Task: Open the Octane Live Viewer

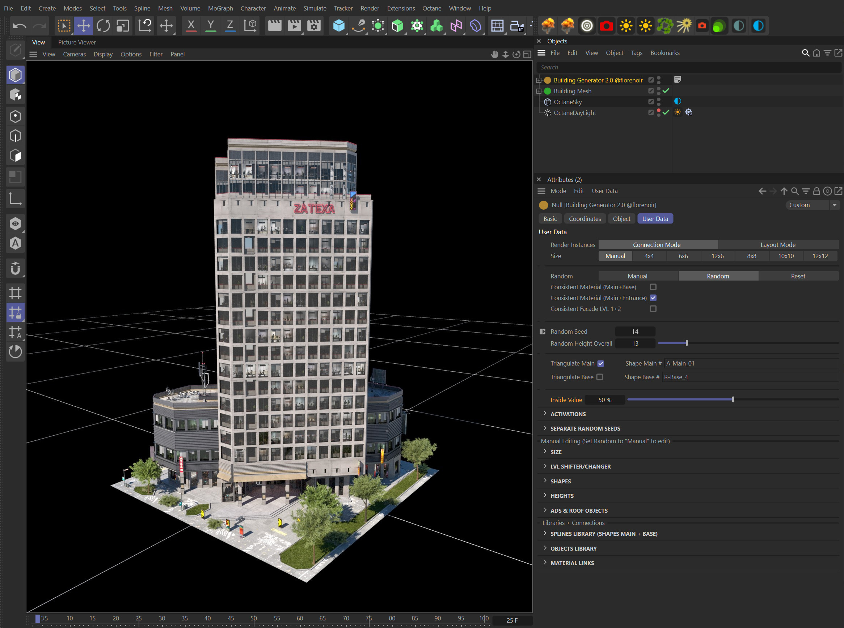Action: [x=587, y=25]
